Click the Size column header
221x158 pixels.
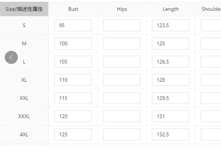coord(24,9)
